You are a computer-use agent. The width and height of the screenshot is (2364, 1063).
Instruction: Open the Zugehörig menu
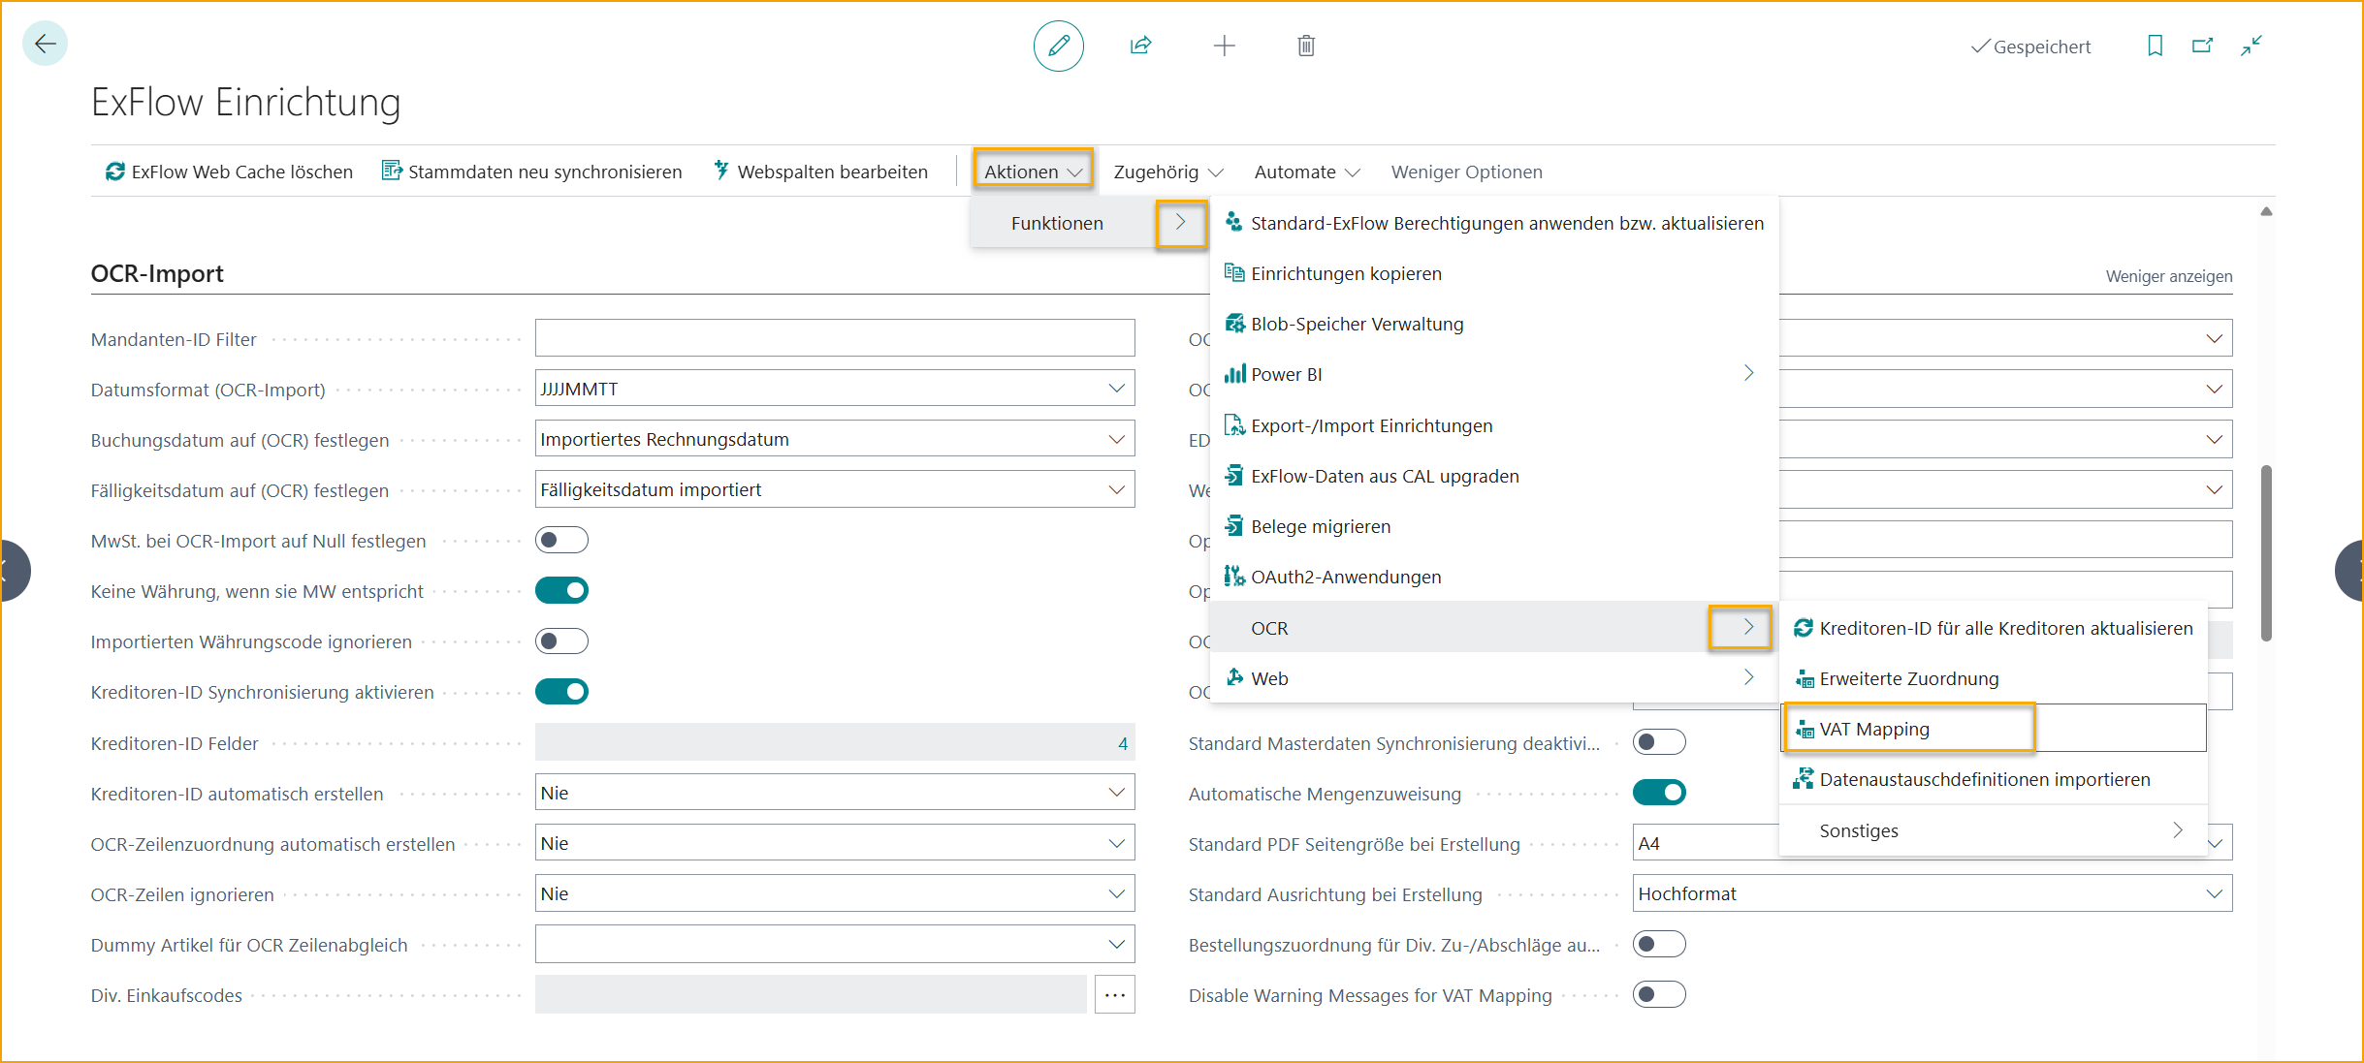pos(1168,172)
